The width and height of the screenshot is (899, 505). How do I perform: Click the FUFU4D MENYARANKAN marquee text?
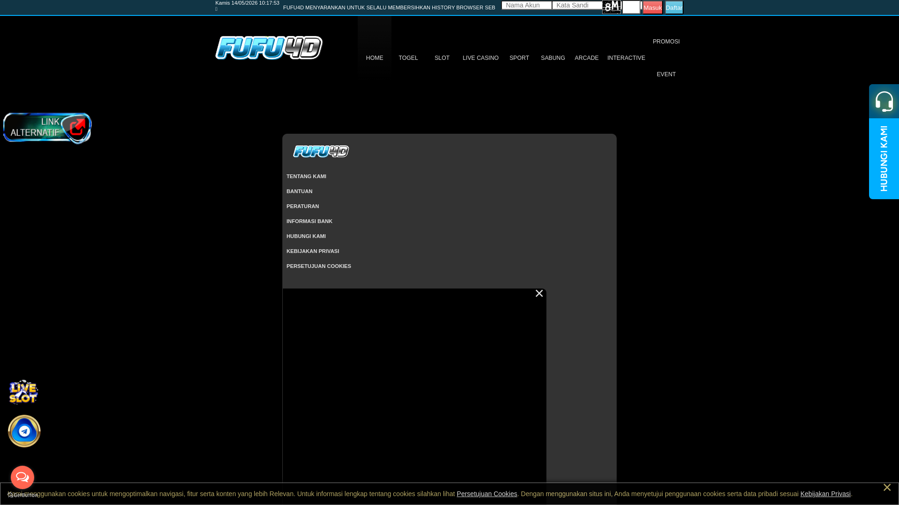click(389, 7)
